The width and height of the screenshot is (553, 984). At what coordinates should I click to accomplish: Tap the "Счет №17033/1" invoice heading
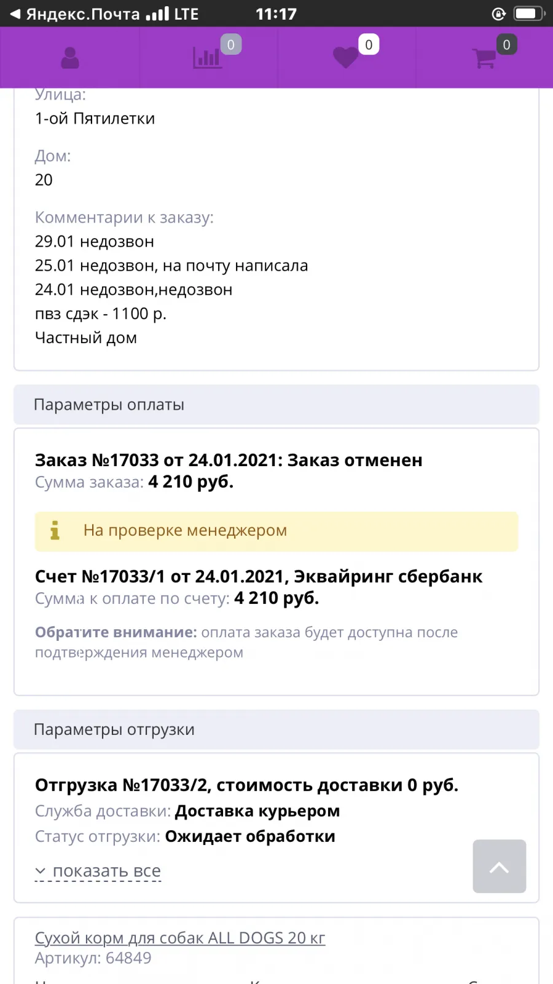click(259, 576)
